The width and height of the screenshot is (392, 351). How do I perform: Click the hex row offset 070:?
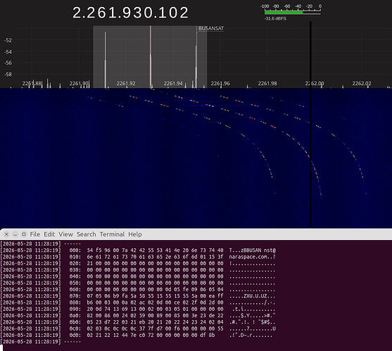[75, 296]
